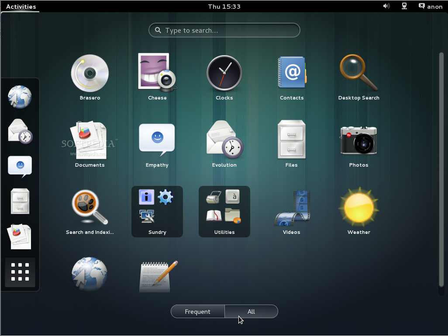Click the app grid vertical scrollbar
Image resolution: width=448 pixels, height=336 pixels.
(441, 169)
